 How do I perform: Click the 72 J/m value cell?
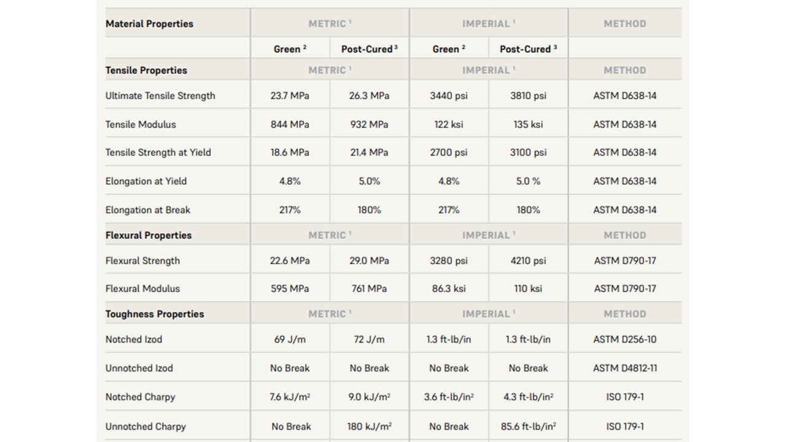(x=369, y=339)
